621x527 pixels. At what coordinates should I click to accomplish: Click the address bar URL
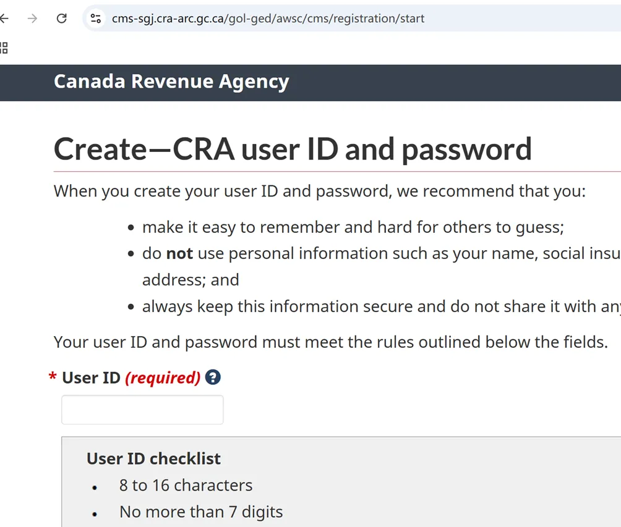coord(268,19)
